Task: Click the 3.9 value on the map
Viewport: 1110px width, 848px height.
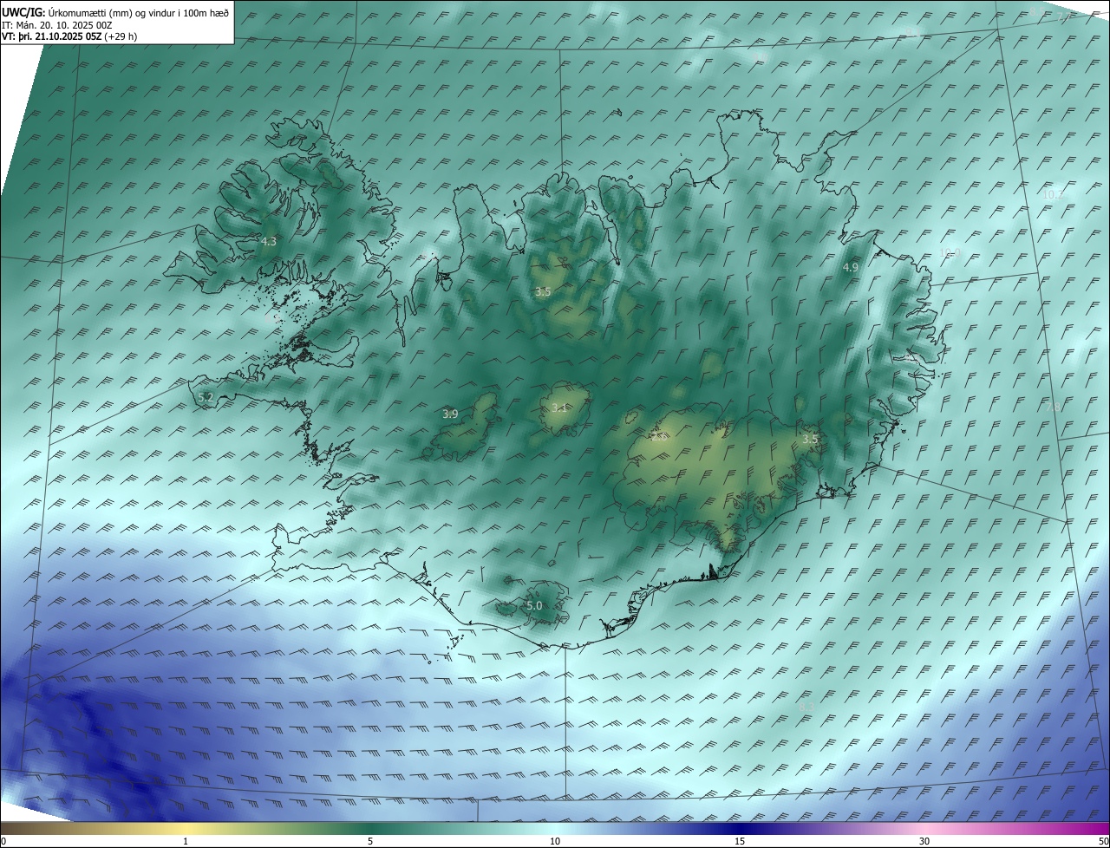Action: 450,414
